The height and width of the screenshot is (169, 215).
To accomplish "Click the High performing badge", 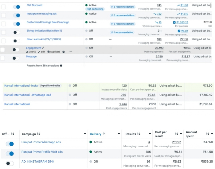I will click(95, 9).
